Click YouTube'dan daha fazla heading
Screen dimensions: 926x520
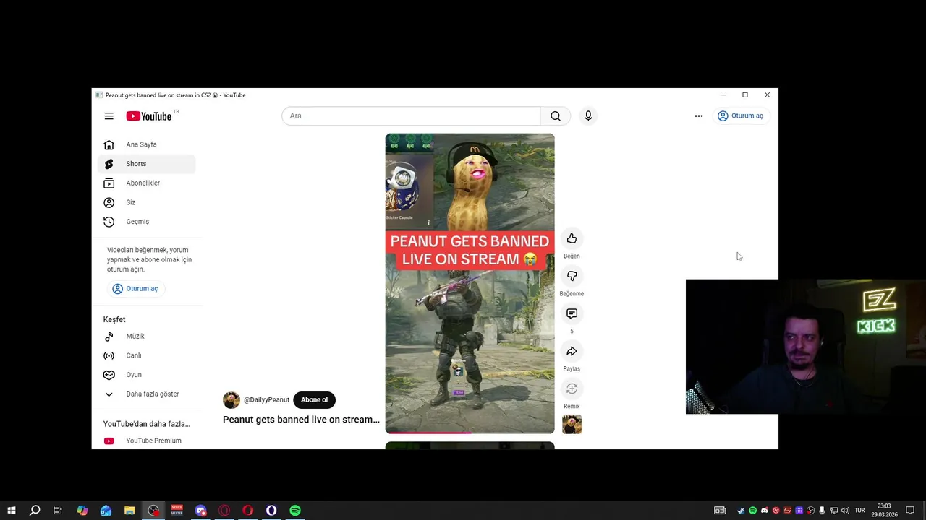pyautogui.click(x=146, y=424)
